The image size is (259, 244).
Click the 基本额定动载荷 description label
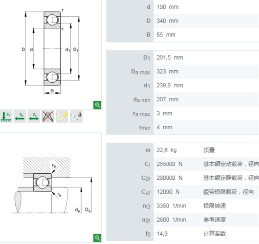231,164
